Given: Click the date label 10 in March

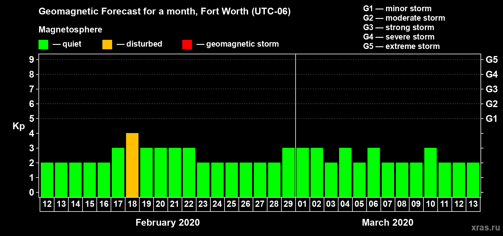Looking at the screenshot, I should click(x=431, y=204).
